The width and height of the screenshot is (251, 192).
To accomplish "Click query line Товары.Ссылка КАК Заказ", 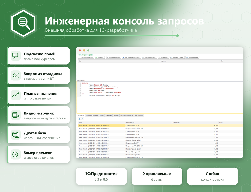I will click(98, 85).
